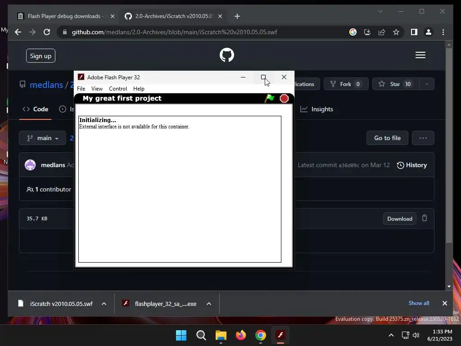Open the medlans owner link

(x=46, y=85)
